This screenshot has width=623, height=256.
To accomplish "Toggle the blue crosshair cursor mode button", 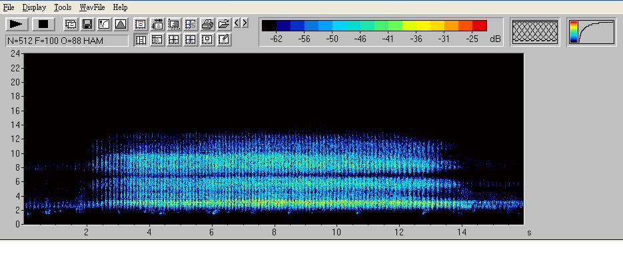I will (191, 40).
